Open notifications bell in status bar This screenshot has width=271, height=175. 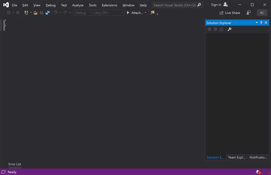(x=258, y=172)
